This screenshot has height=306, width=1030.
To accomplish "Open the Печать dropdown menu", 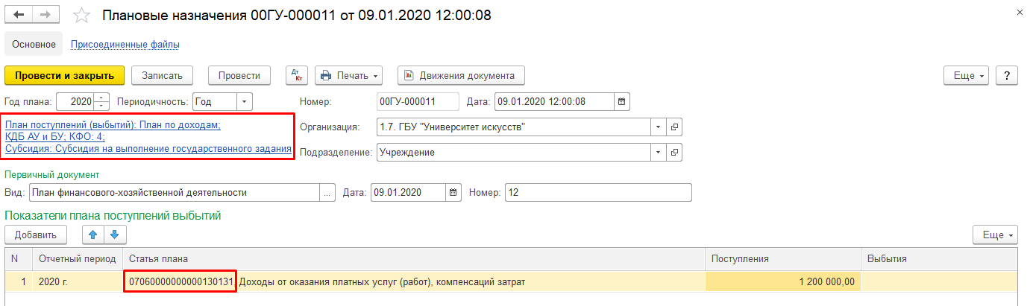I will (349, 75).
